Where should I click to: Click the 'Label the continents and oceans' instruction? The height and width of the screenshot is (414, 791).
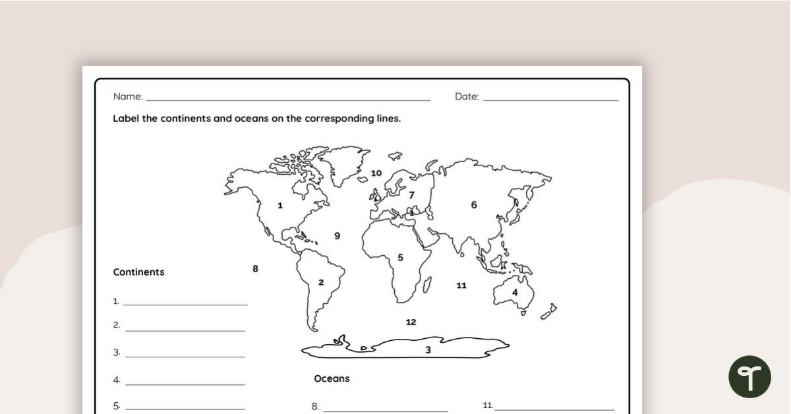pyautogui.click(x=257, y=119)
